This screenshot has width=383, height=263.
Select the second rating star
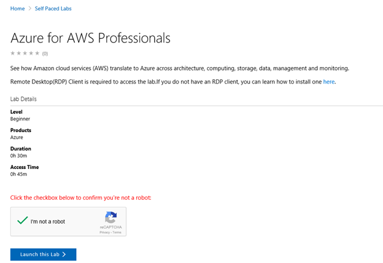[19, 53]
